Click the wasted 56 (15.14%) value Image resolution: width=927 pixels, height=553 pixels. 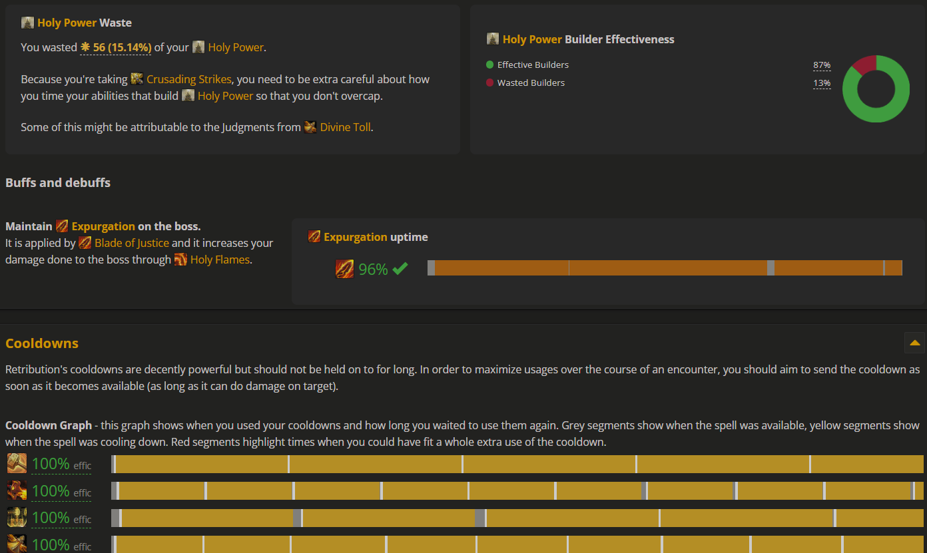(x=116, y=47)
